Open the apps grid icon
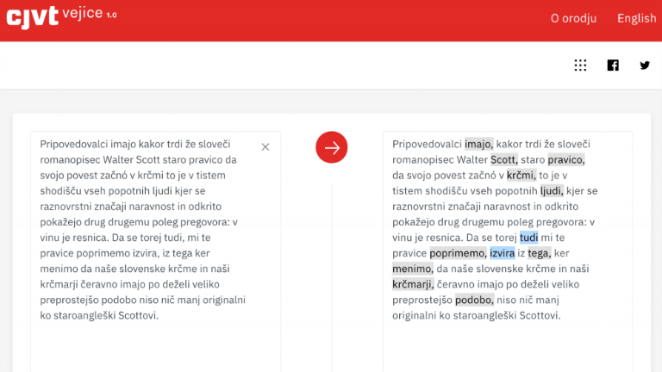Image resolution: width=662 pixels, height=372 pixels. coord(580,65)
